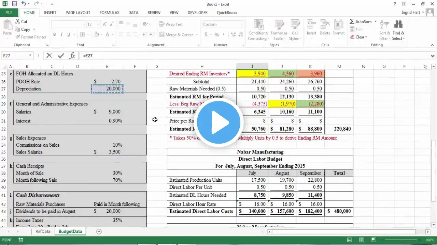
Task: Click the Cut button label
Action: click(x=24, y=21)
